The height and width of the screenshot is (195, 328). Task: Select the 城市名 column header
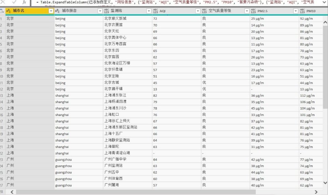click(30, 11)
